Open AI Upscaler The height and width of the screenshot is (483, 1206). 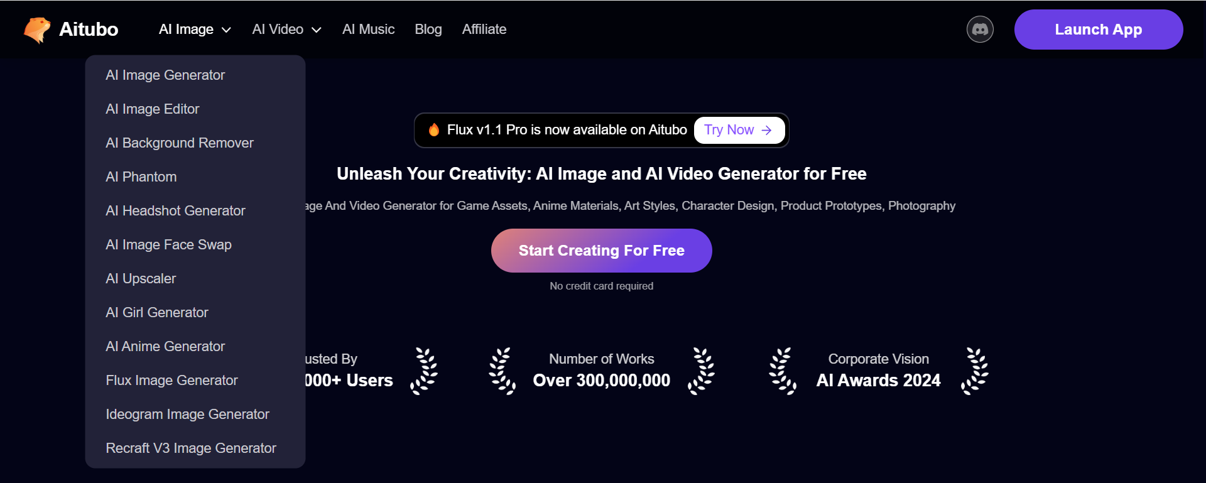click(141, 279)
